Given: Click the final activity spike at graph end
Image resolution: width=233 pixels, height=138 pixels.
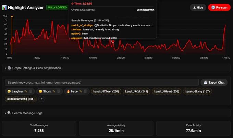Looking at the screenshot, I should (x=225, y=25).
